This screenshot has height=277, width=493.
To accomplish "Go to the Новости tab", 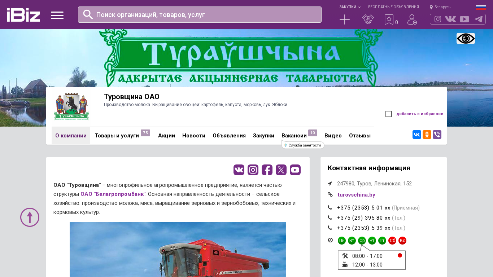I will tap(194, 136).
